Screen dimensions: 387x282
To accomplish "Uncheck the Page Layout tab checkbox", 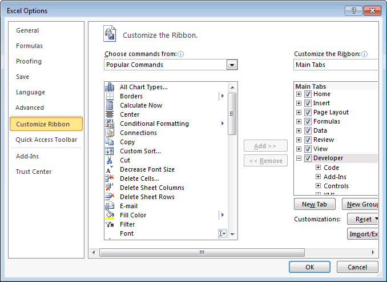I will point(308,112).
